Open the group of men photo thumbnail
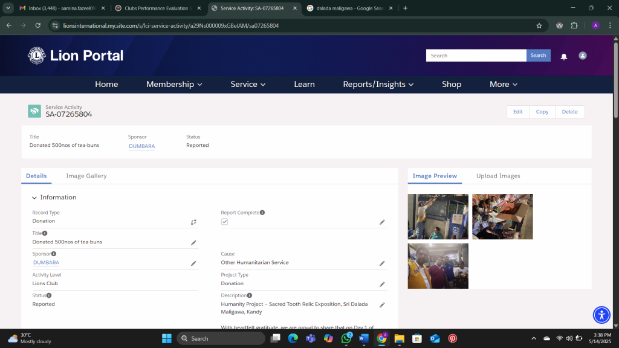 point(438,266)
